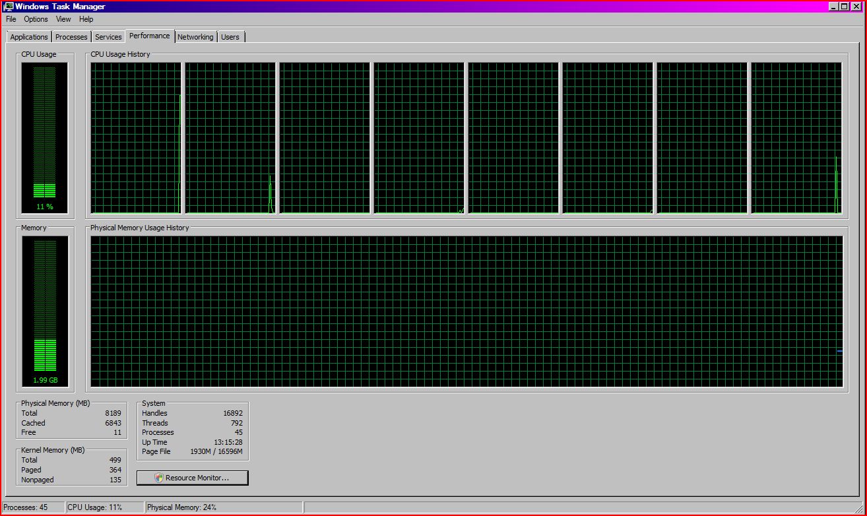Image resolution: width=867 pixels, height=516 pixels.
Task: Open the Options menu
Action: pos(36,19)
